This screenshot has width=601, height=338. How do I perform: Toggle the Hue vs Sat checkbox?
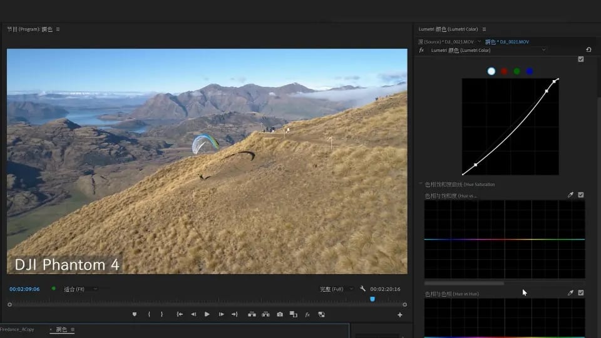581,195
